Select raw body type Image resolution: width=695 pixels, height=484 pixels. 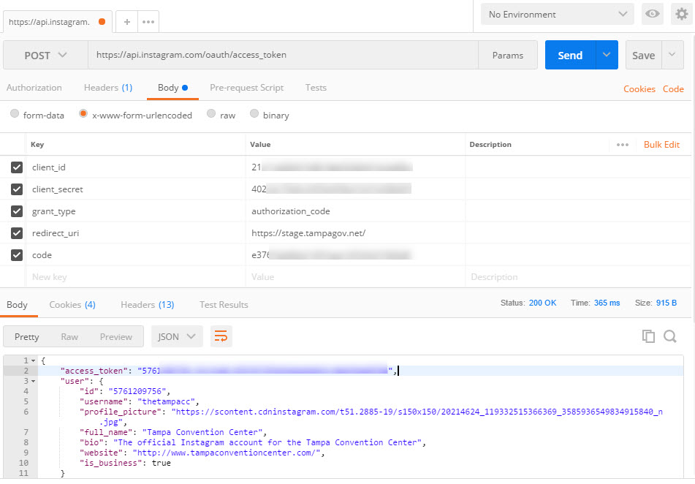[x=211, y=113]
